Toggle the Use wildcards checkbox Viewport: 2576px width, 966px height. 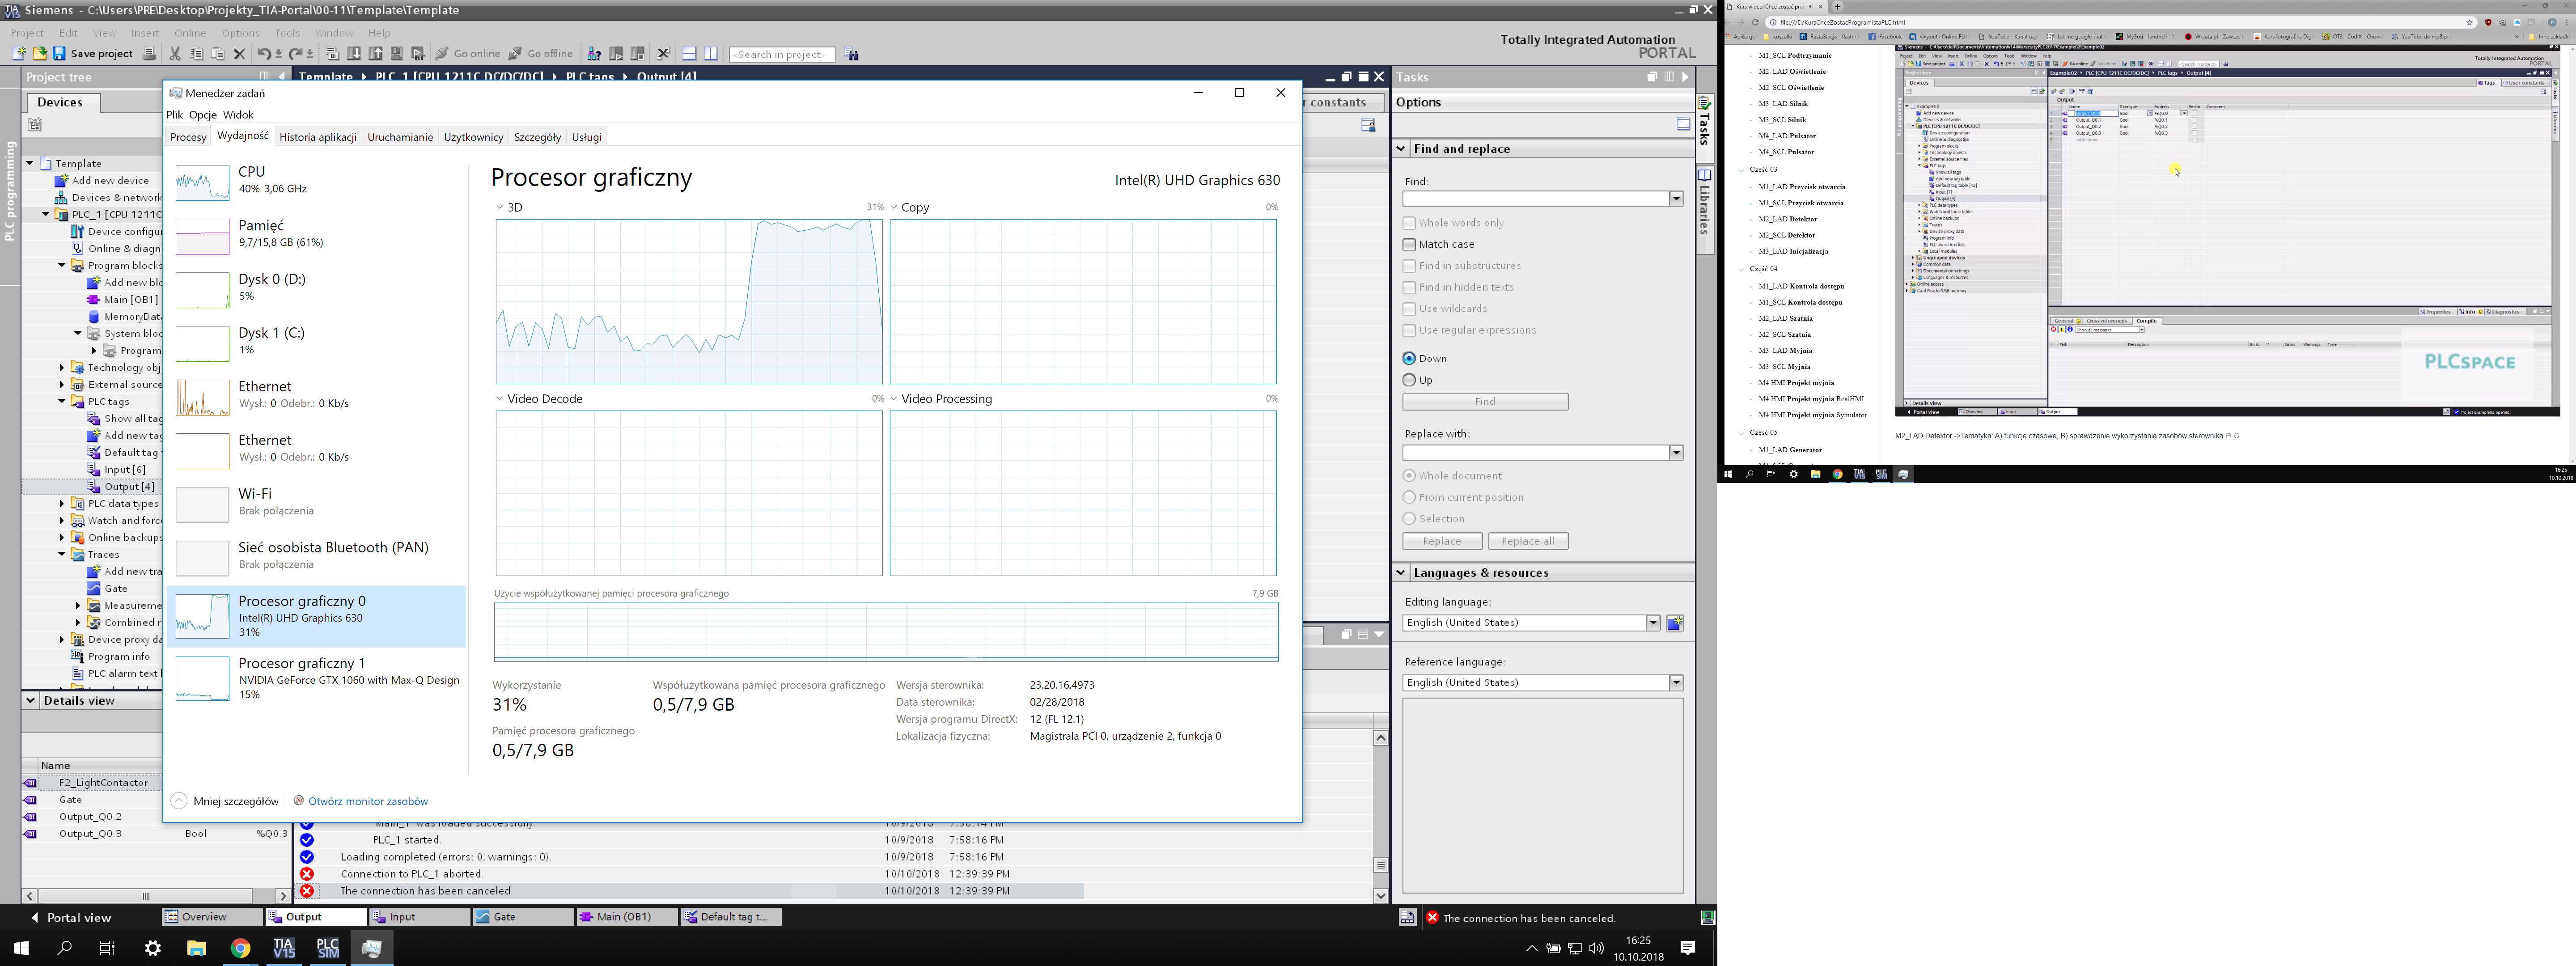click(1409, 309)
